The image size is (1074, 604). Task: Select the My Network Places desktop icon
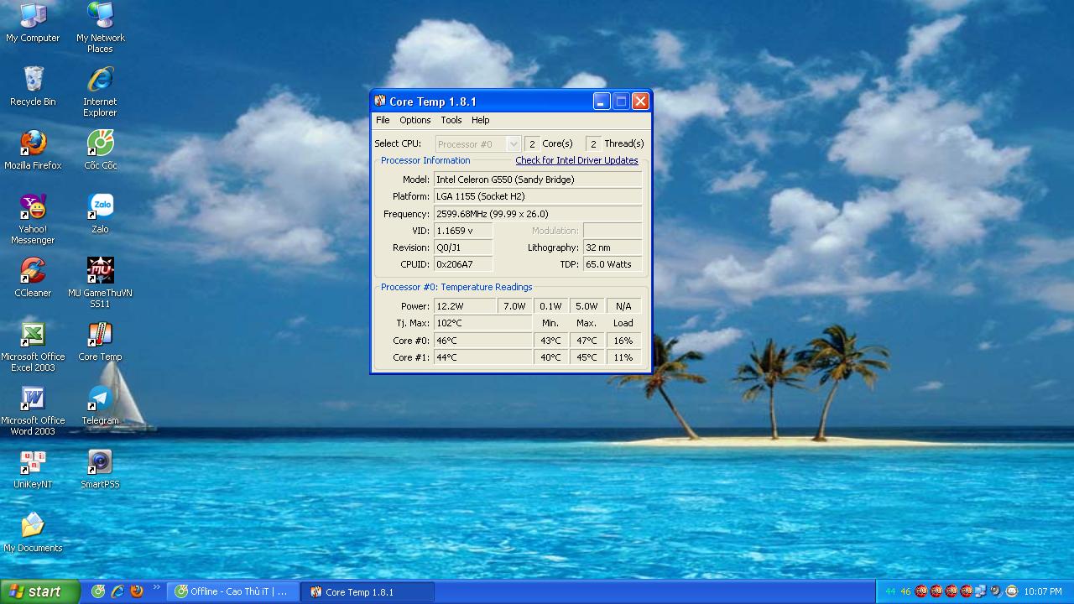click(x=100, y=28)
